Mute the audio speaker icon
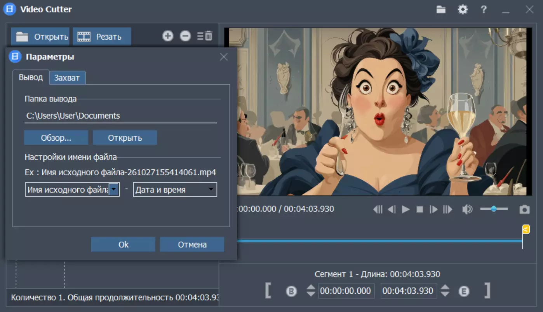543x312 pixels. click(x=467, y=209)
